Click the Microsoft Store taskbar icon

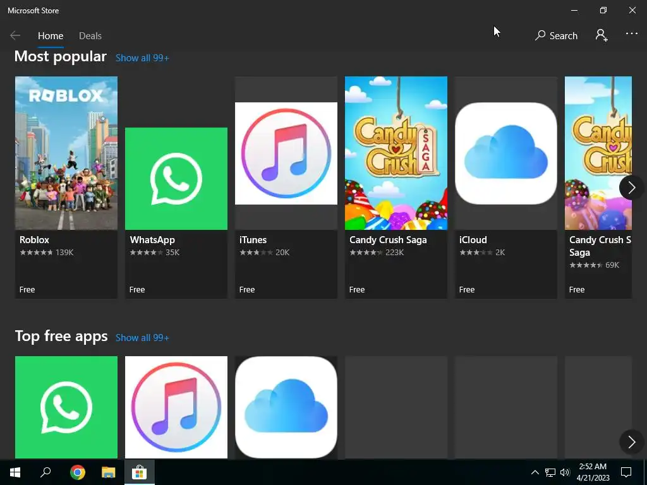(140, 472)
